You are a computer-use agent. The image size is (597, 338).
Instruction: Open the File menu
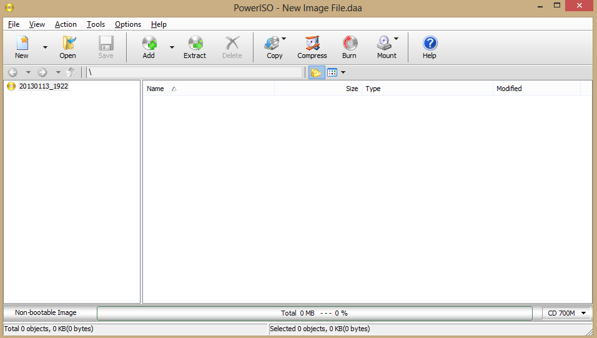[14, 24]
